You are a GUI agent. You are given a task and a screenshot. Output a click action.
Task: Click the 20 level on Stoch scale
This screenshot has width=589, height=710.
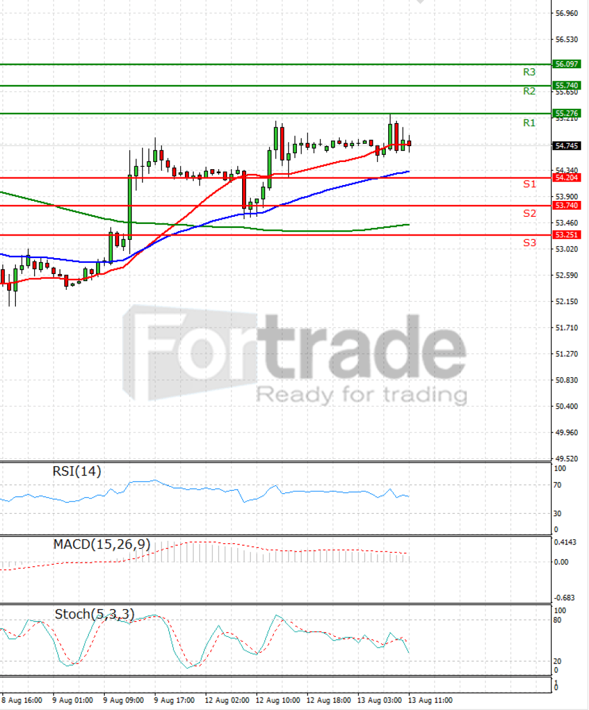tap(558, 662)
